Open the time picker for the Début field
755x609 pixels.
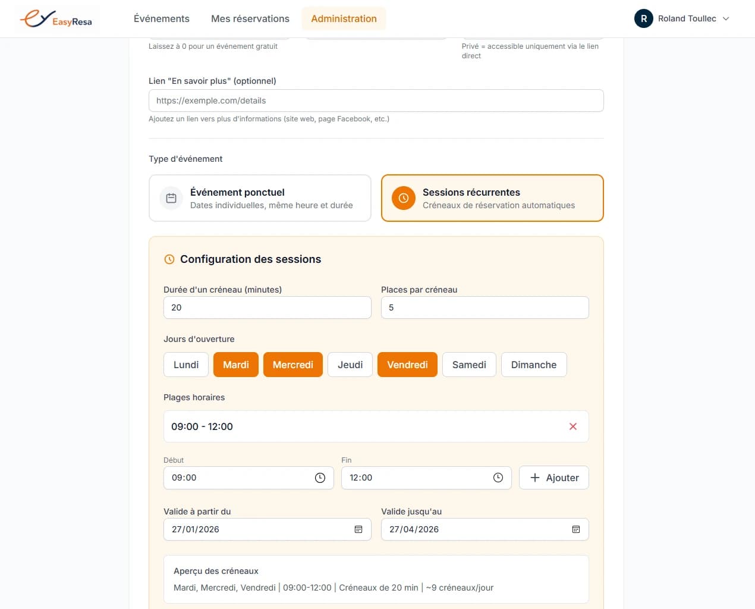tap(320, 478)
